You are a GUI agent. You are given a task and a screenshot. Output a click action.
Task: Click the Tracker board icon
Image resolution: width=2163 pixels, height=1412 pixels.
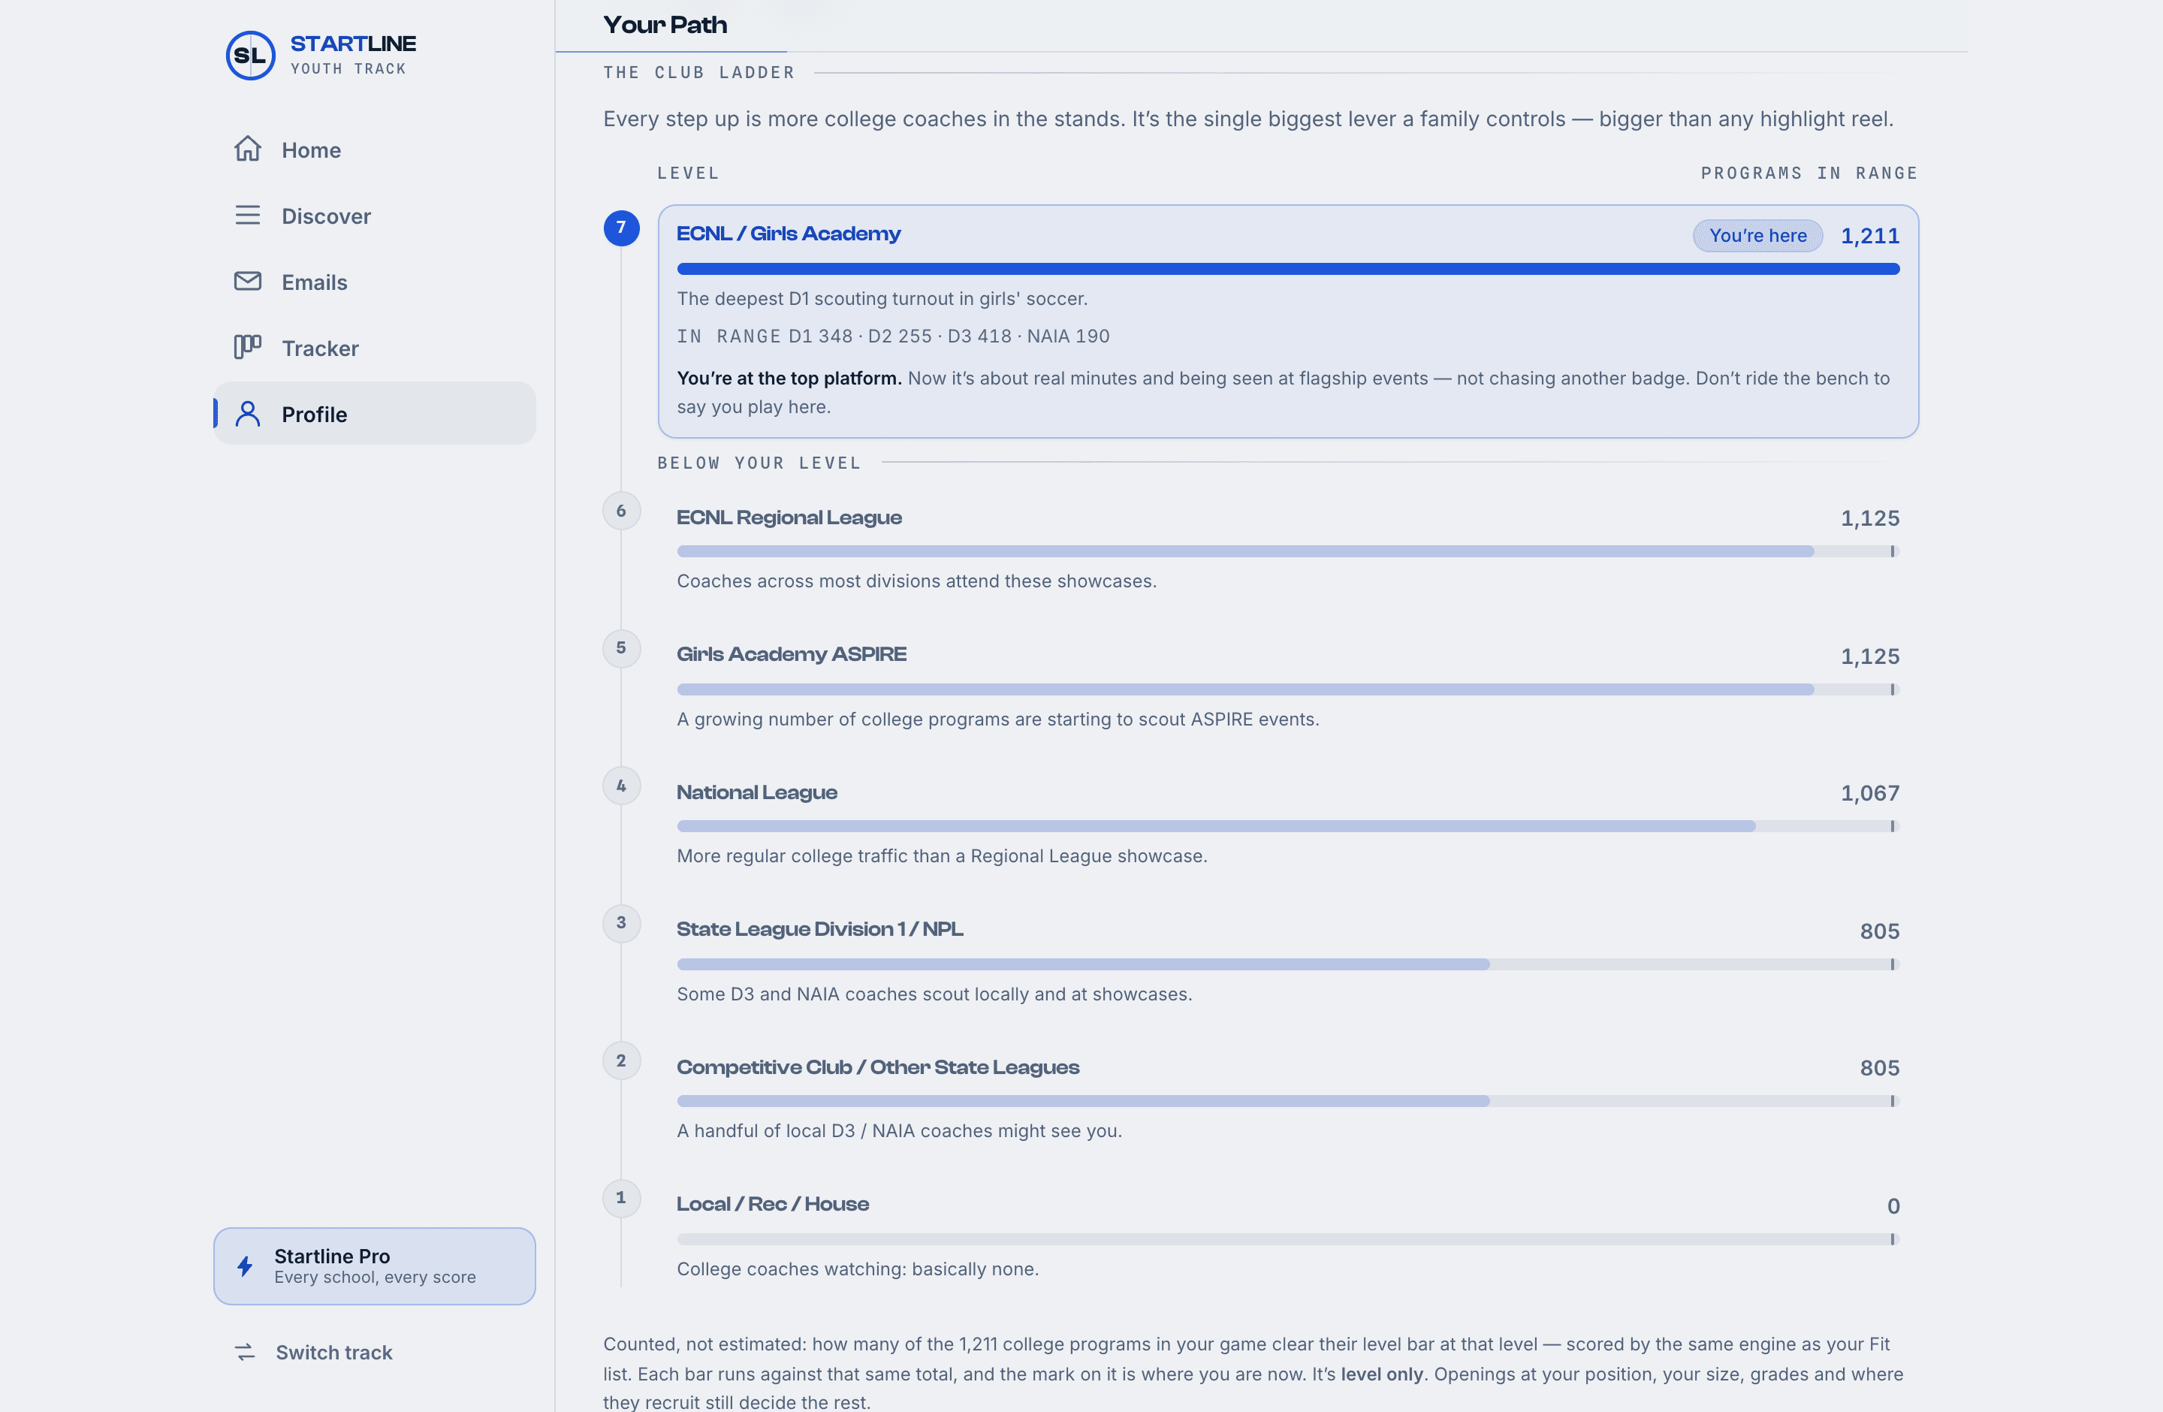(247, 347)
